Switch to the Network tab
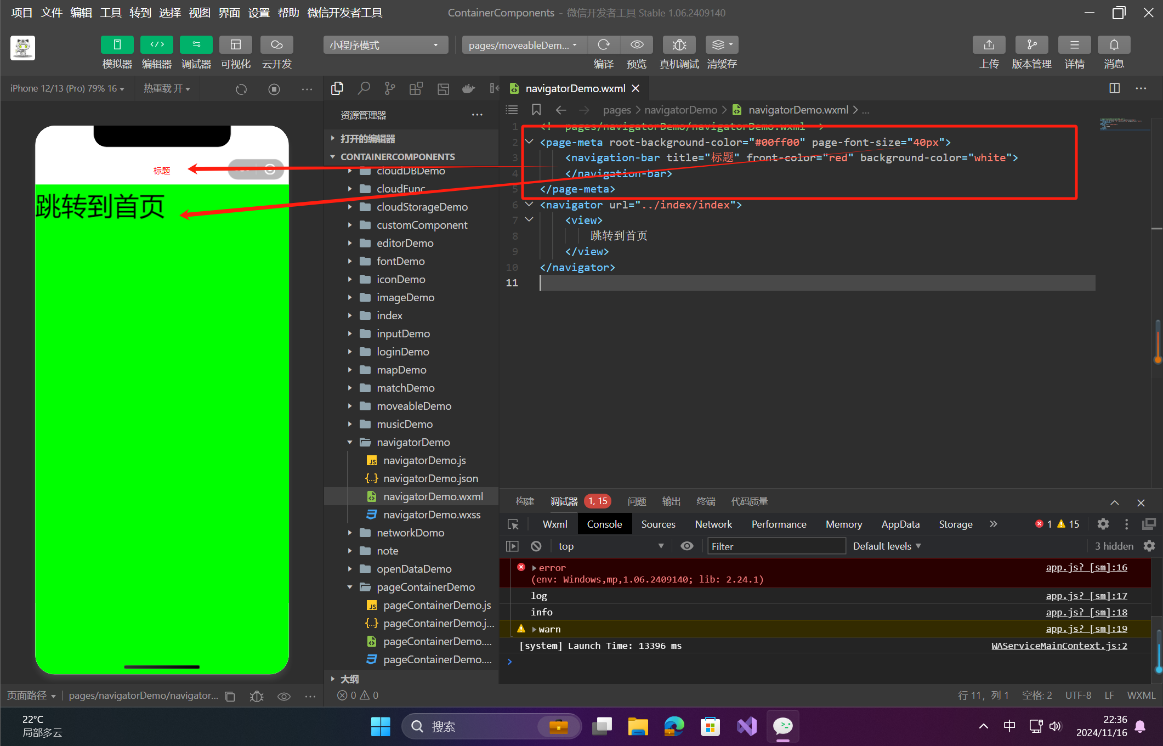Image resolution: width=1163 pixels, height=746 pixels. pyautogui.click(x=713, y=524)
